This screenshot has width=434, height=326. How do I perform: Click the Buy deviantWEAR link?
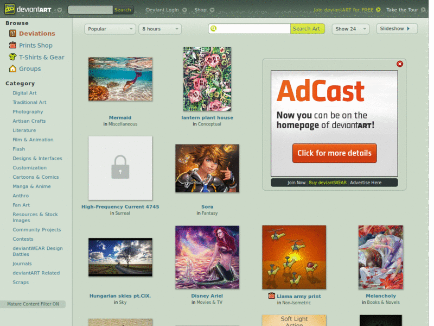328,183
